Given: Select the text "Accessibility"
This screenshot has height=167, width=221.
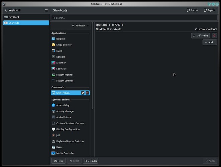Looking at the screenshot, I should coord(63,105).
